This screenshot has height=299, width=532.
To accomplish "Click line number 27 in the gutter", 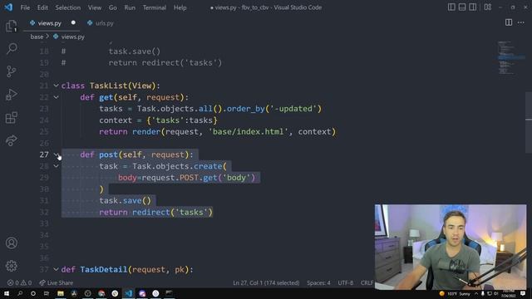I will pos(44,154).
